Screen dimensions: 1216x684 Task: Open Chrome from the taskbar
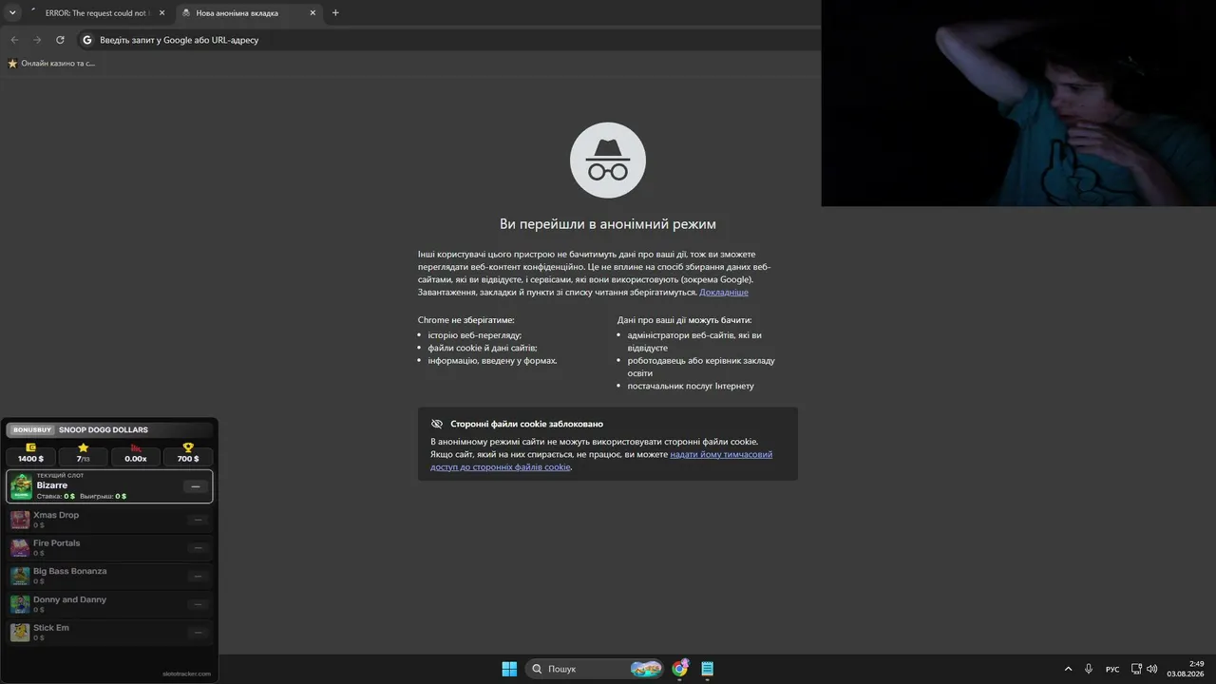(x=680, y=669)
